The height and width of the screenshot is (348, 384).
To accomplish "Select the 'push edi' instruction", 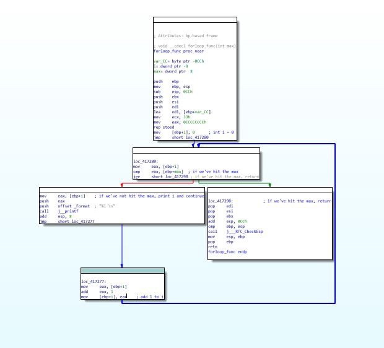I will pos(166,107).
